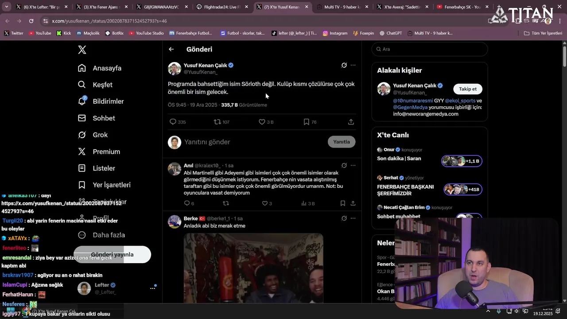Switch to X'te Fener Ajans tab
The height and width of the screenshot is (319, 567).
[101, 7]
